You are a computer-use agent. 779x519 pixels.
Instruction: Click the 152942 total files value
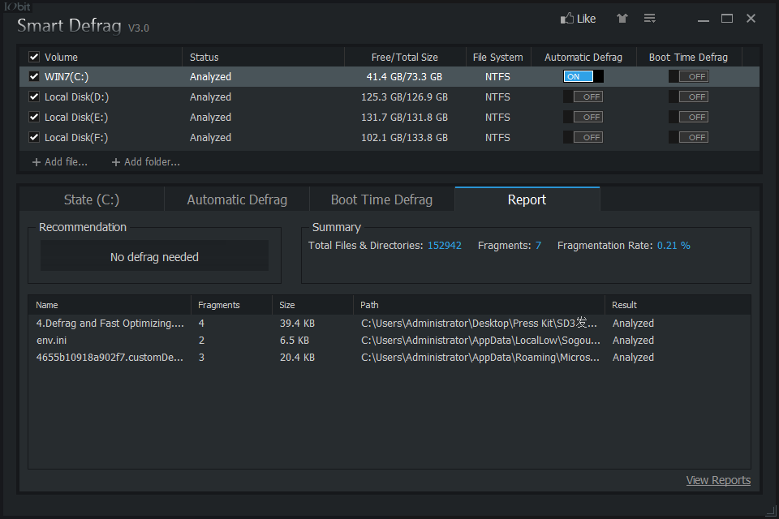coord(444,246)
